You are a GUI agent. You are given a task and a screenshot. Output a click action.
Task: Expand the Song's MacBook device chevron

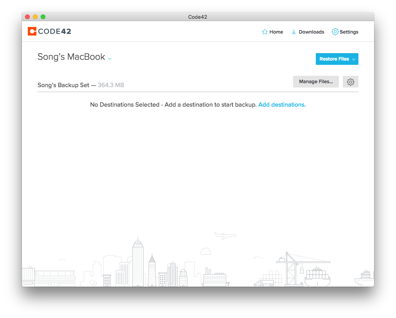pos(110,59)
